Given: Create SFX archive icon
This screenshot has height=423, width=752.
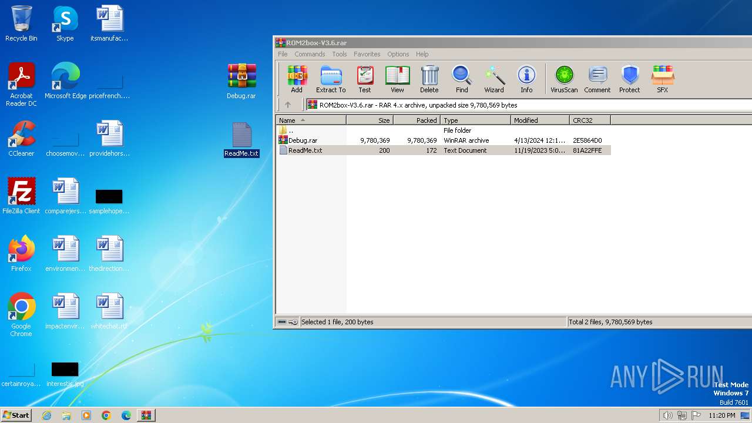Looking at the screenshot, I should coord(662,79).
